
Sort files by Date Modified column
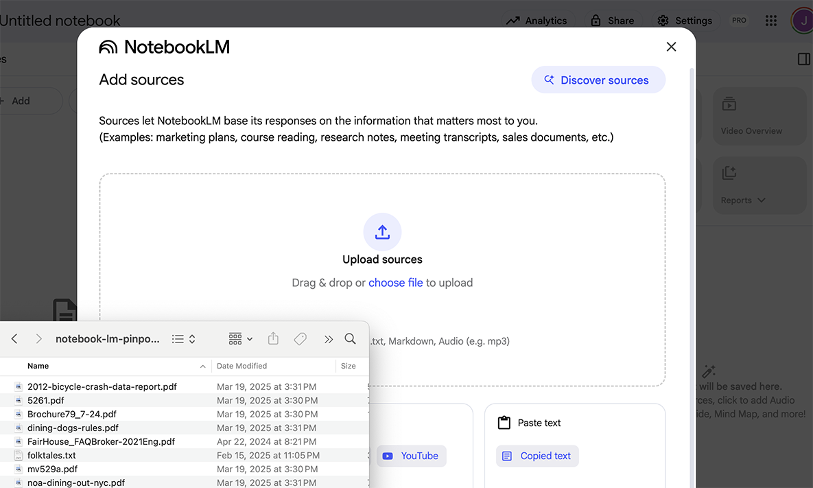tap(241, 366)
